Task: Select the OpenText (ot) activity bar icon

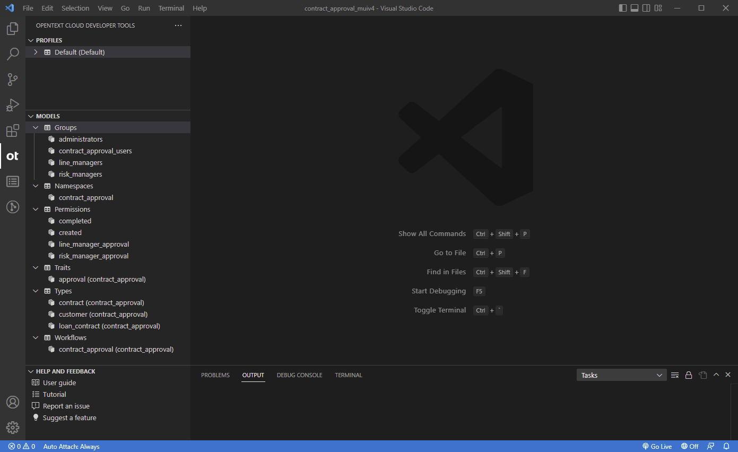Action: 13,156
